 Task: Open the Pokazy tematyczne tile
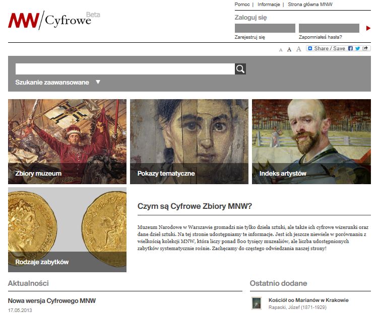189,142
